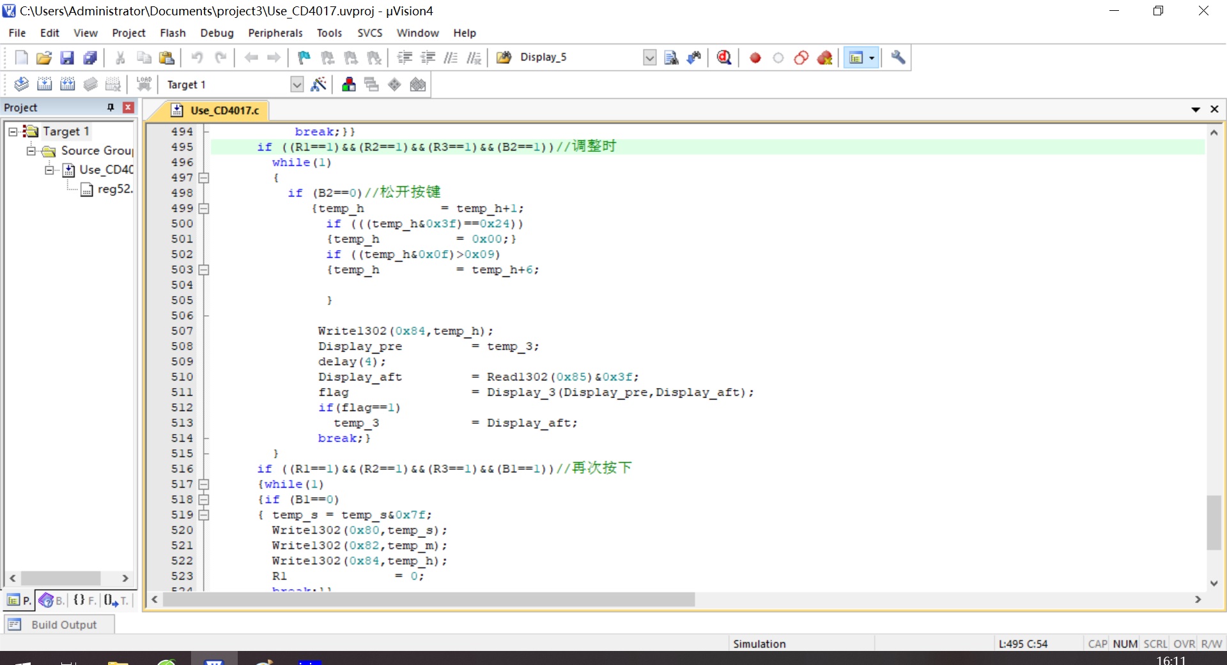
Task: Build target icon
Action: coord(44,84)
